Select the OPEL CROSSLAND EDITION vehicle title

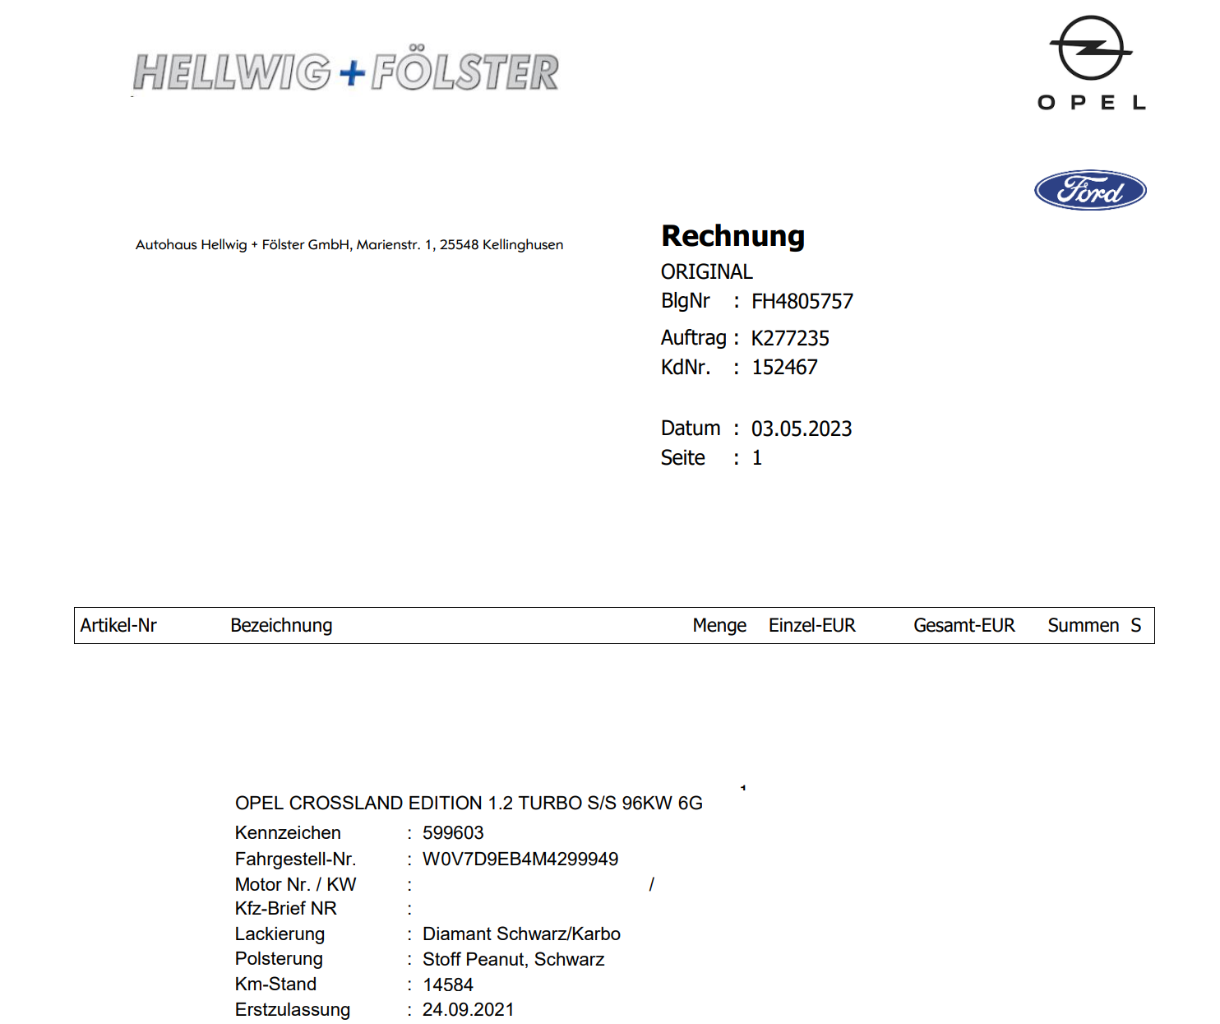[469, 803]
